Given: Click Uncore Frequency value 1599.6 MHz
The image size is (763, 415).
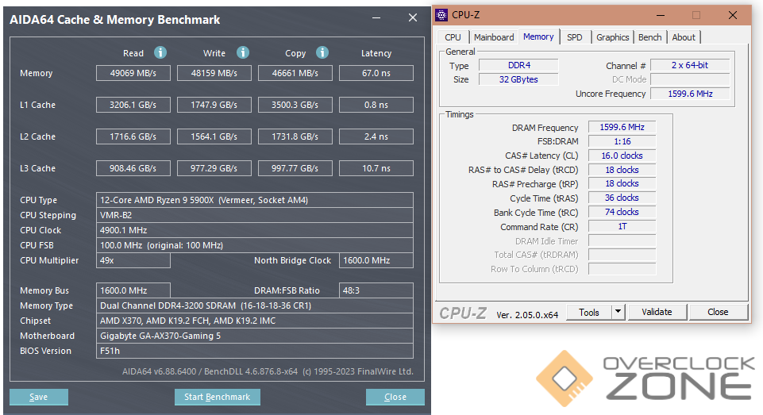Looking at the screenshot, I should pos(690,94).
